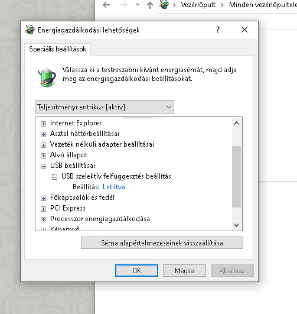297x314 pixels.
Task: Select the PCI Express tree label
Action: pyautogui.click(x=67, y=208)
